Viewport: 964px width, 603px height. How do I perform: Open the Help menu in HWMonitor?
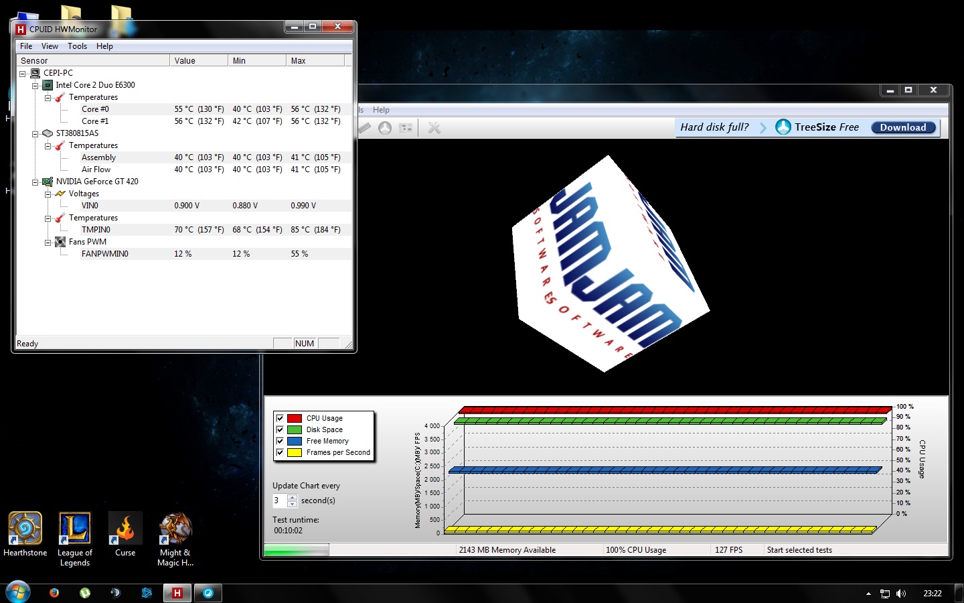(104, 46)
